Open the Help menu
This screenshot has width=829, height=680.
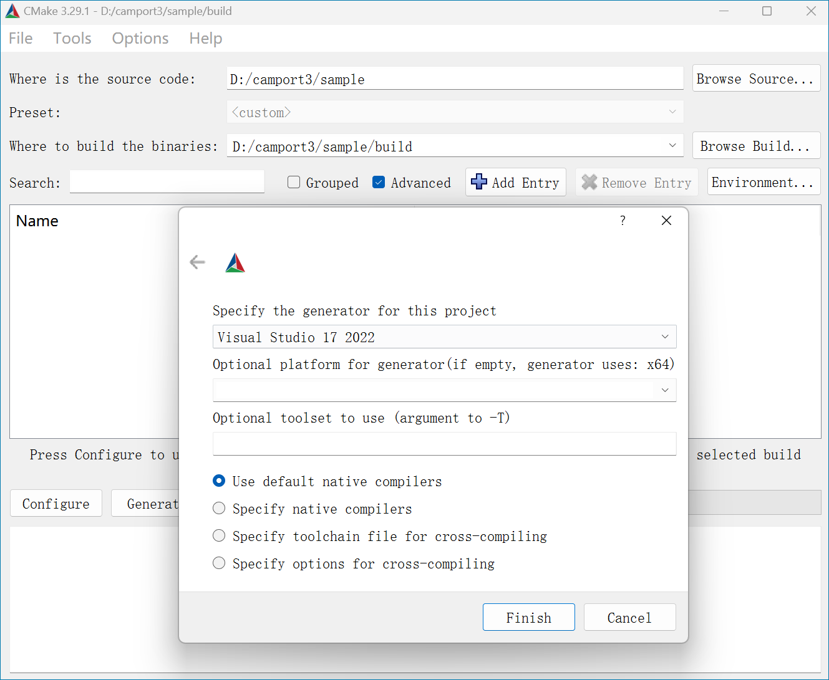[x=206, y=39]
